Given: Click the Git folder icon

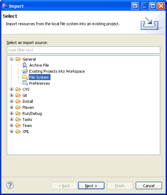Looking at the screenshot, I should pos(18,95).
